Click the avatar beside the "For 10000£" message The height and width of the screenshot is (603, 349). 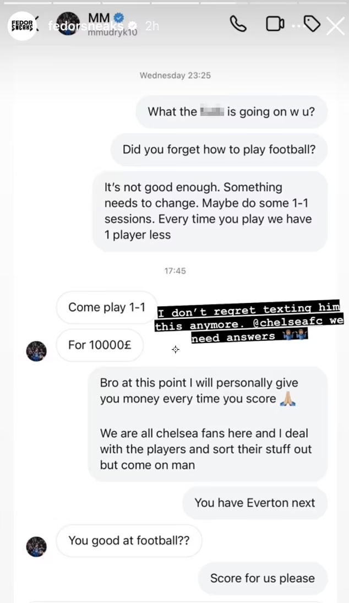[x=36, y=350]
